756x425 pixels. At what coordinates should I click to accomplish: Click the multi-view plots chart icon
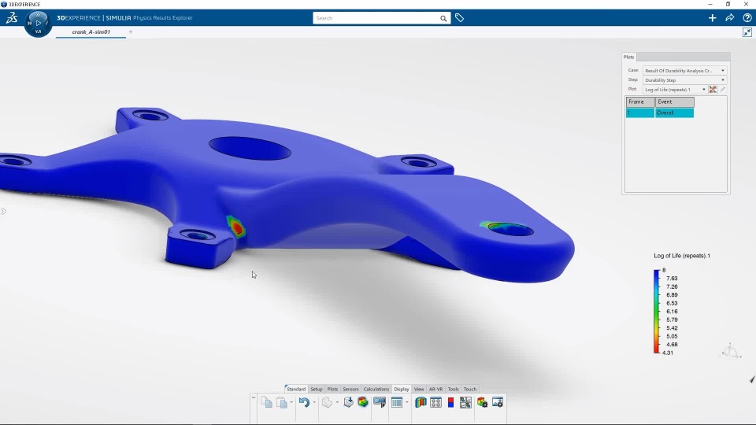(465, 402)
